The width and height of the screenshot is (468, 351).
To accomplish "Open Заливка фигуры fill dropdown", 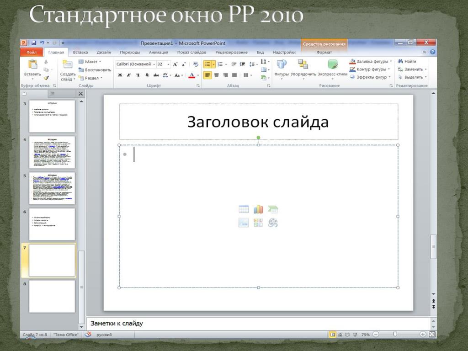I will (x=391, y=61).
